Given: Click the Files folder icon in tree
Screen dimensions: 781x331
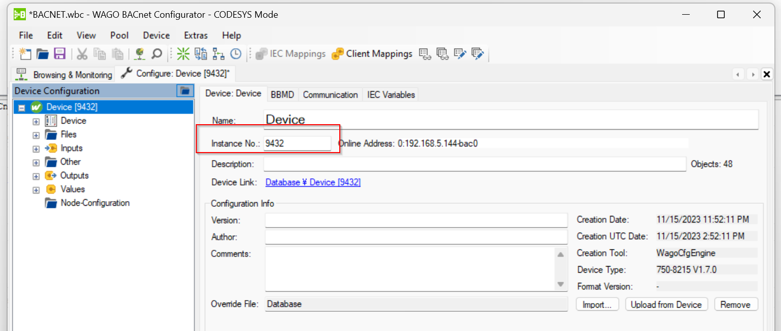Looking at the screenshot, I should (51, 134).
